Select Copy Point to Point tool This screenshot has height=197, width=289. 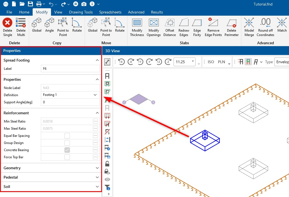tap(63, 22)
